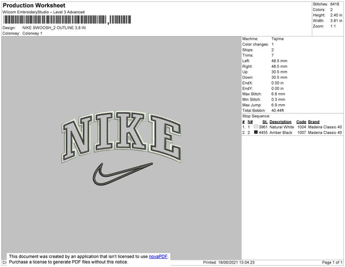Click the Page 1 of 1 indicator

point(332,262)
